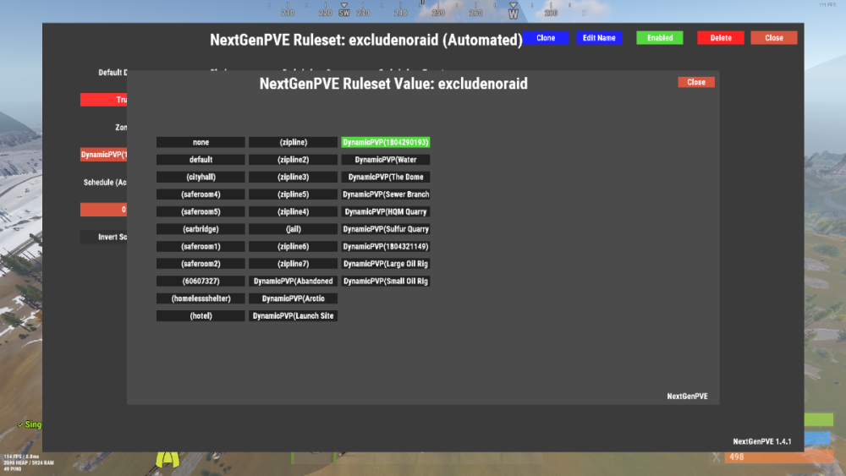
Task: Choose the (hotel) zone option
Action: pos(201,315)
